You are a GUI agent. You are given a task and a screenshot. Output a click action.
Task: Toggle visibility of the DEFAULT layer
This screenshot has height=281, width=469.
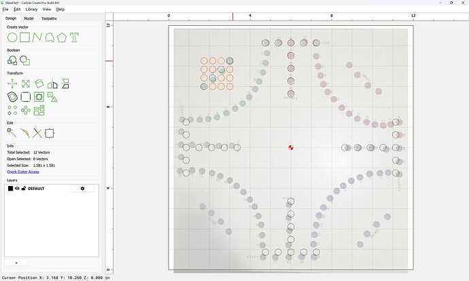pos(18,189)
